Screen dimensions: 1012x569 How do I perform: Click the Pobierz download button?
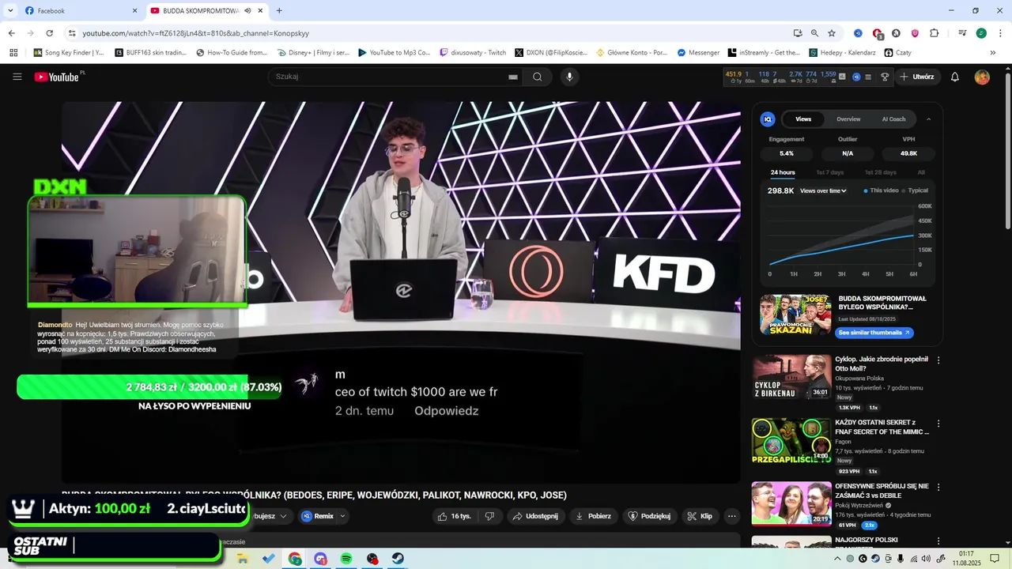tap(593, 516)
